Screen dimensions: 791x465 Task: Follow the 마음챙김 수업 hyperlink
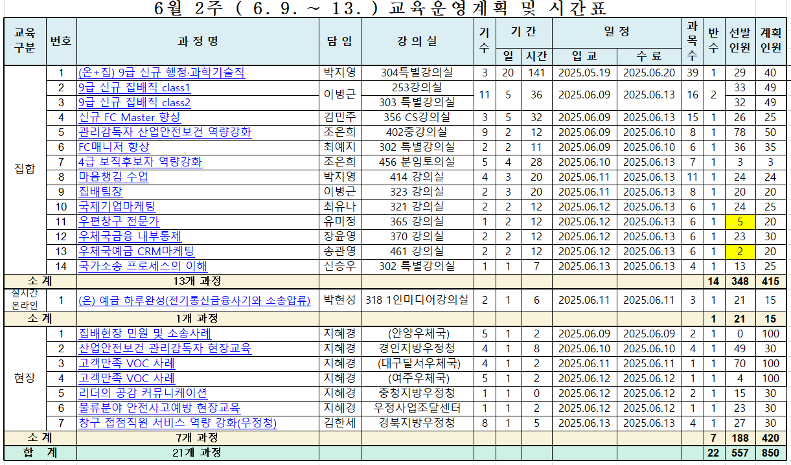[x=113, y=177]
